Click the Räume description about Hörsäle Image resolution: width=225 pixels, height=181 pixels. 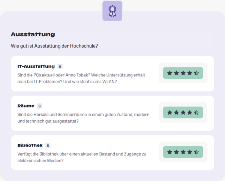(83, 118)
